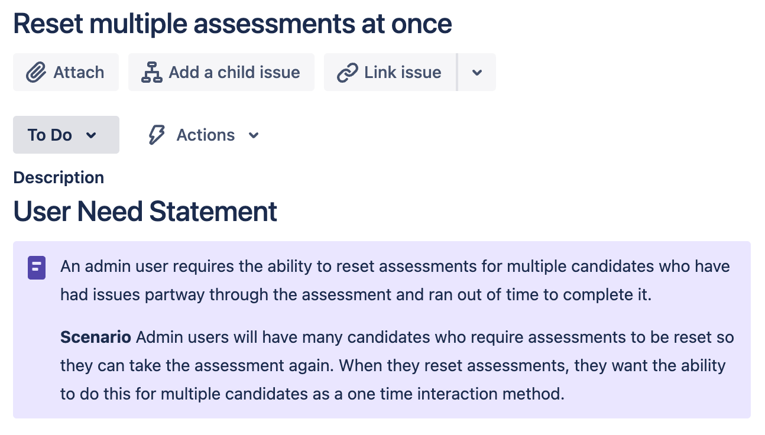Open the Actions menu label

tap(206, 135)
